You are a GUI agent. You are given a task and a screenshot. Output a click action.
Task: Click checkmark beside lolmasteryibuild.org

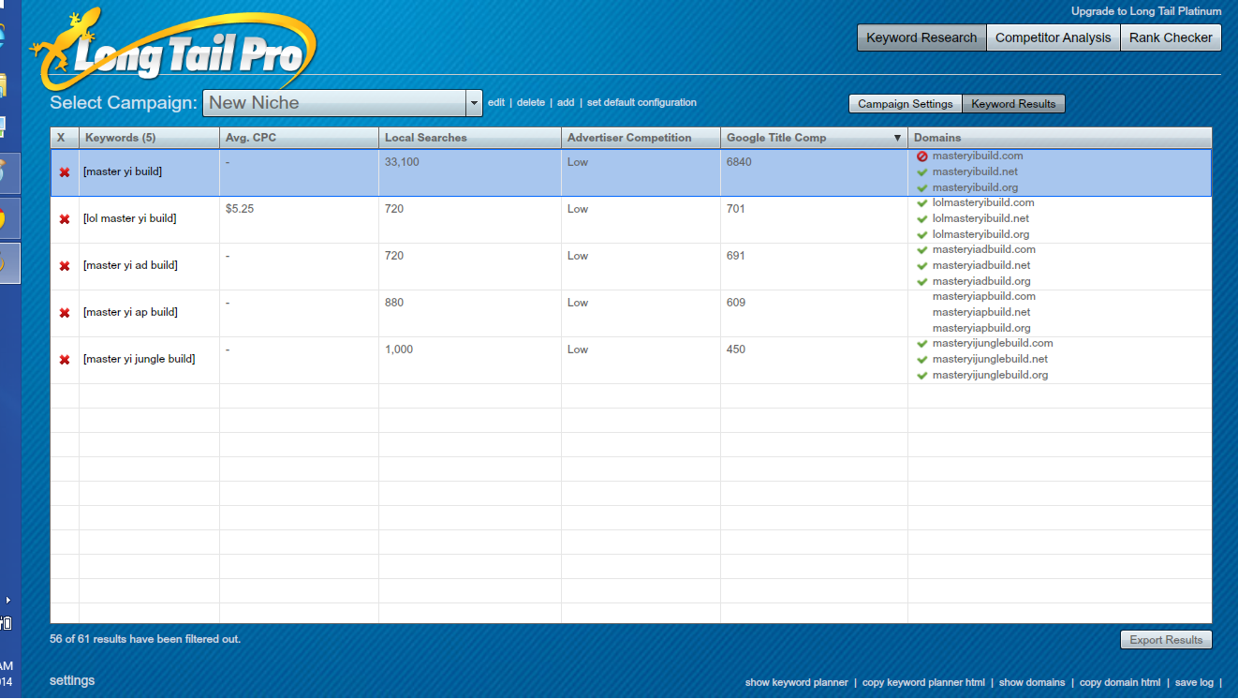point(922,235)
